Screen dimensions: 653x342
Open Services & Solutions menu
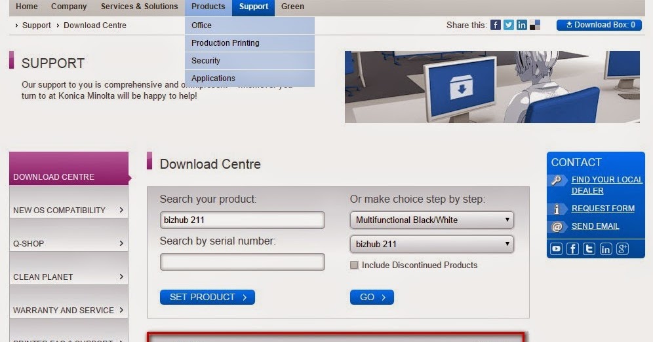pyautogui.click(x=139, y=7)
